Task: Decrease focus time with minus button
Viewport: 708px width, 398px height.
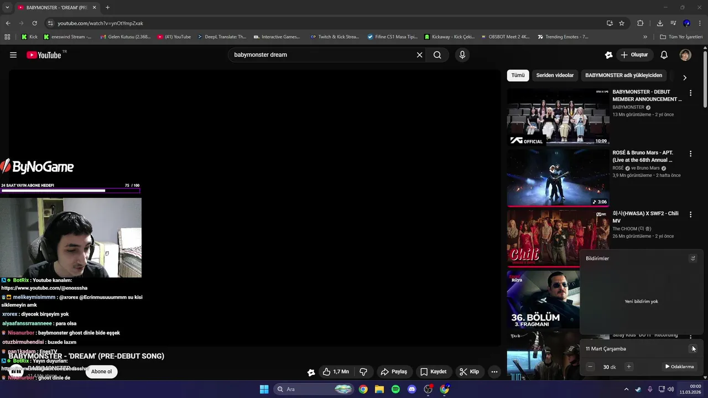Action: click(x=590, y=366)
